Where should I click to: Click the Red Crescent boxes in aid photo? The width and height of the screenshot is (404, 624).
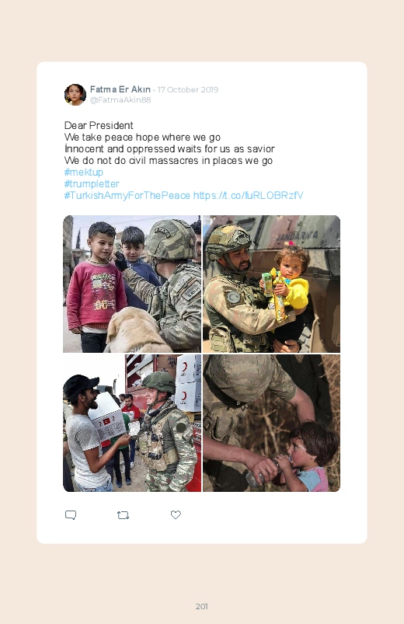point(188,382)
